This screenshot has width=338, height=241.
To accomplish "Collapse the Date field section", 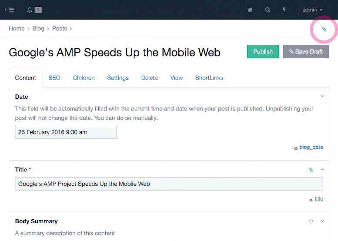I will click(322, 96).
